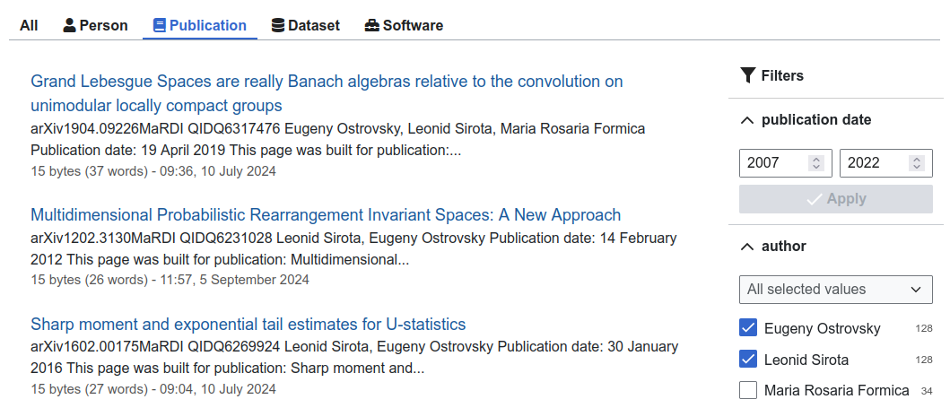This screenshot has height=408, width=950.
Task: Open Sharp moment and exponential tail estimates link
Action: [248, 325]
